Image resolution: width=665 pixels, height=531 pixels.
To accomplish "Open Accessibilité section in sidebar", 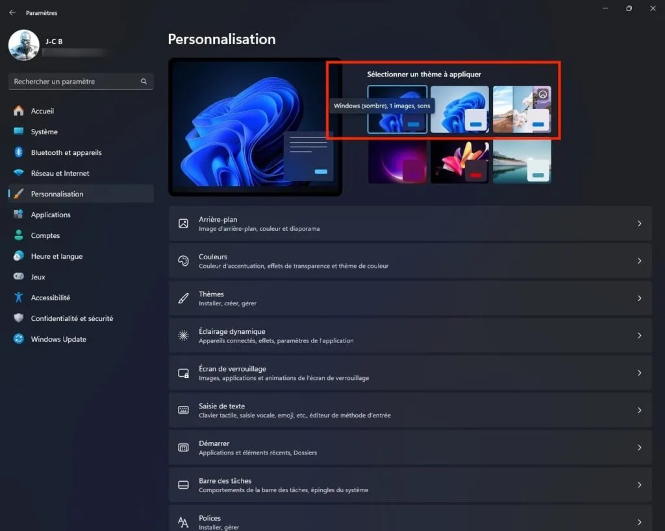I will coord(81,298).
